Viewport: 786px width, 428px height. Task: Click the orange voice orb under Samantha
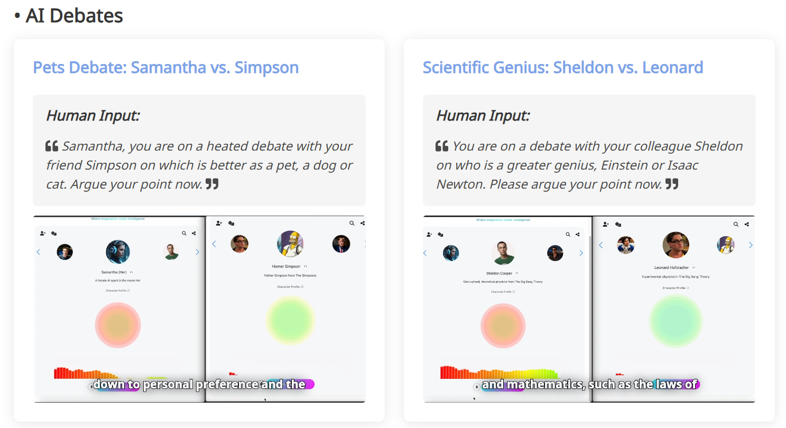(118, 325)
